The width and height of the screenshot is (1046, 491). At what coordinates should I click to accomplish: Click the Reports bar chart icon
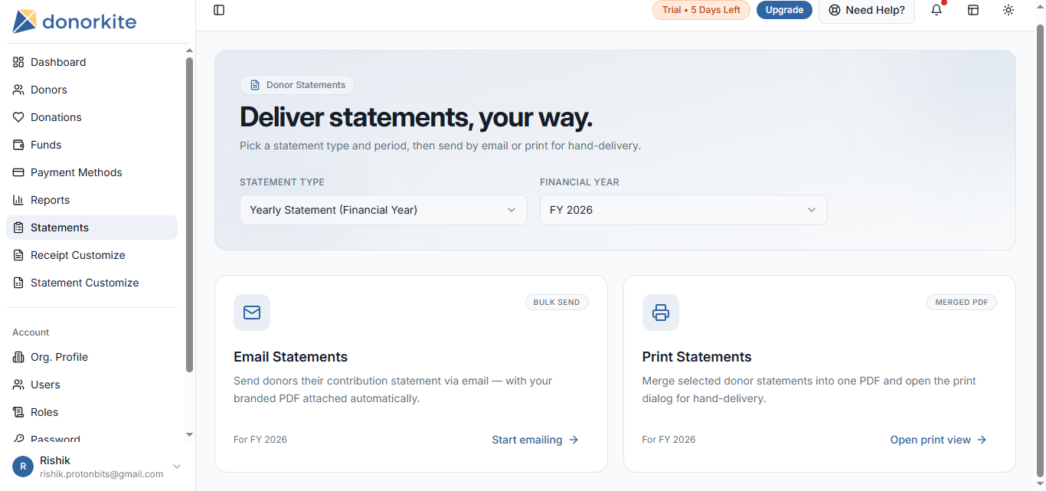pos(18,200)
